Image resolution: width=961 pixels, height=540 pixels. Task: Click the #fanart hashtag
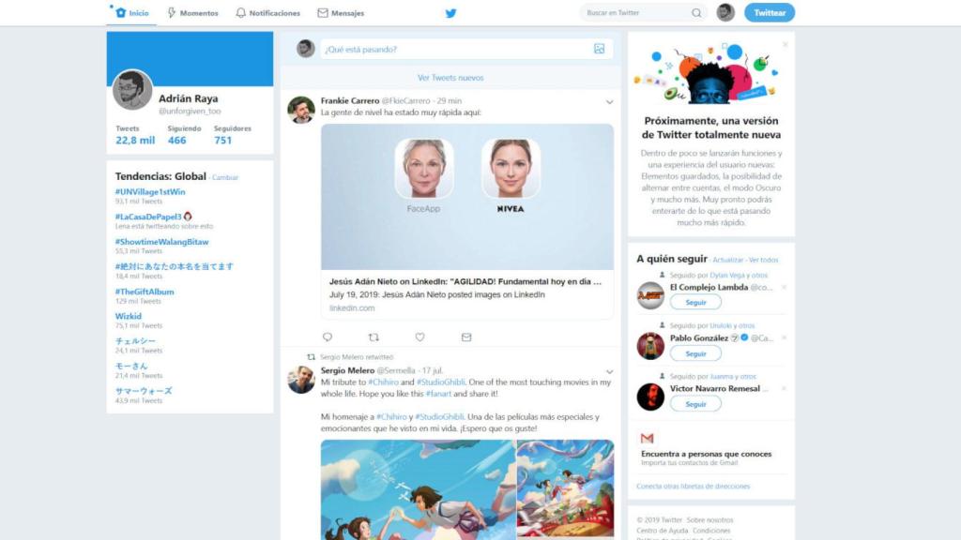coord(438,394)
